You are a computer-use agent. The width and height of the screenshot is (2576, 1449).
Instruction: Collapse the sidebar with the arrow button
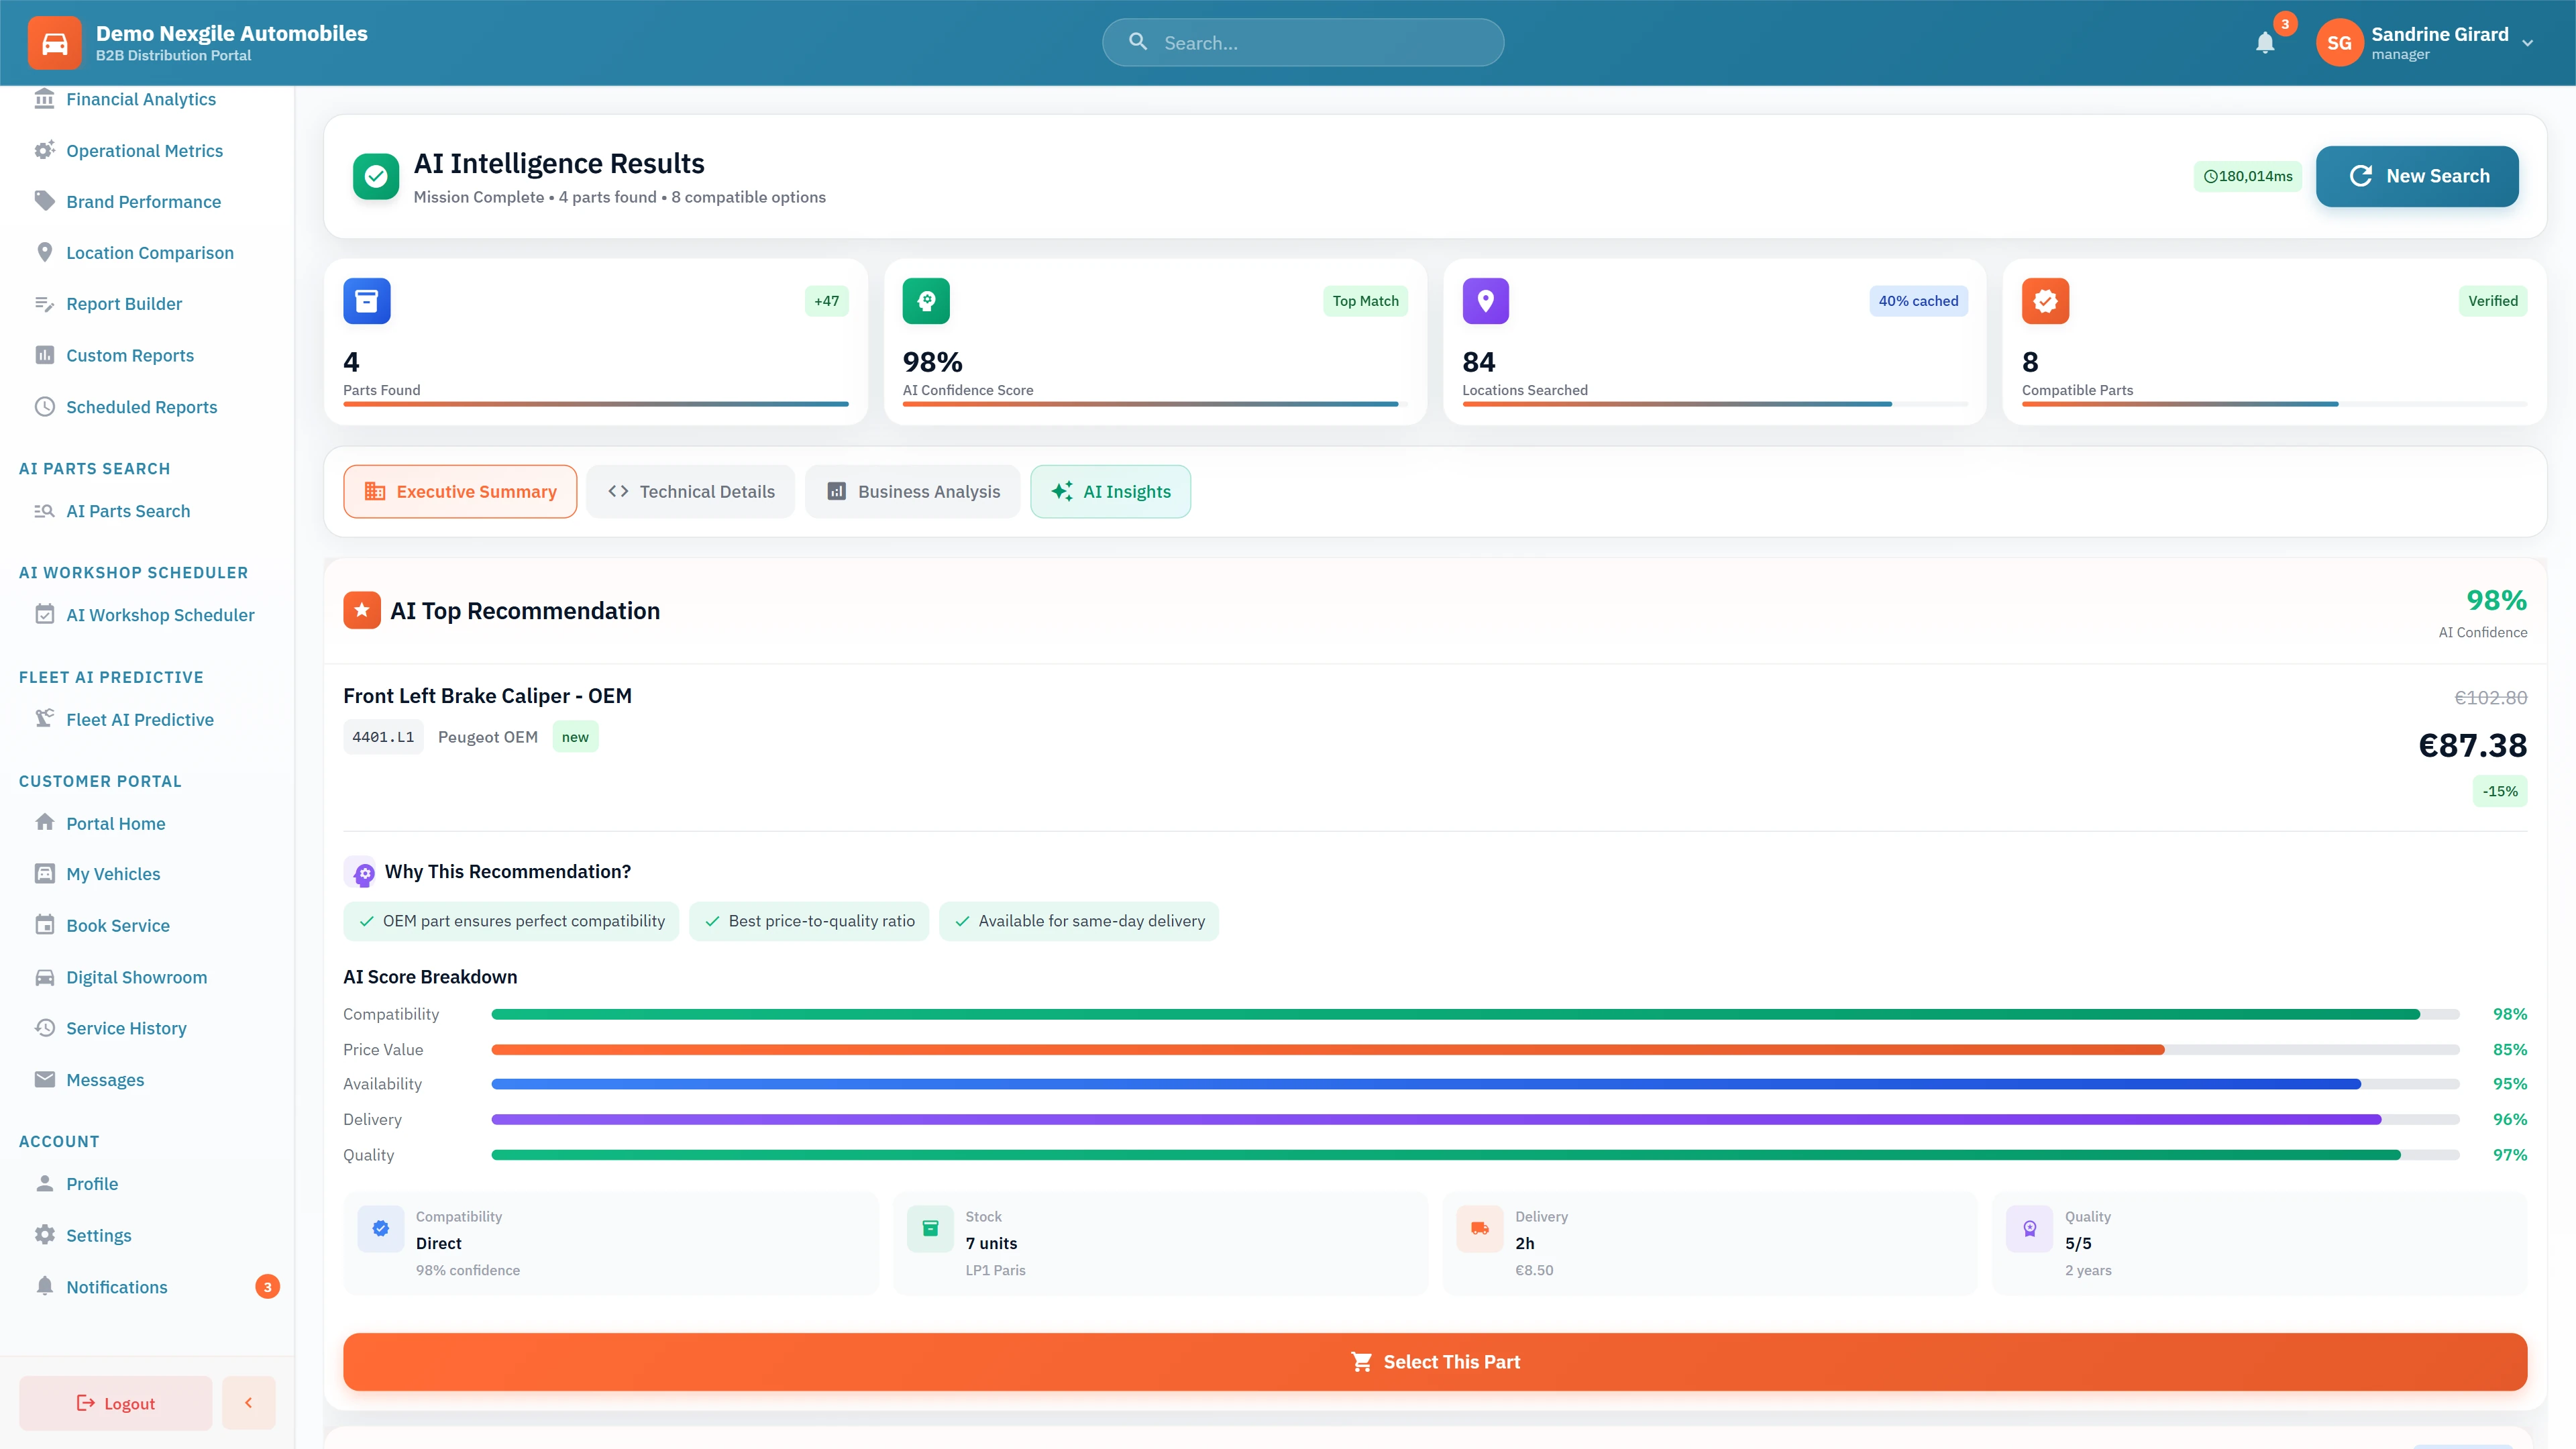pos(248,1403)
